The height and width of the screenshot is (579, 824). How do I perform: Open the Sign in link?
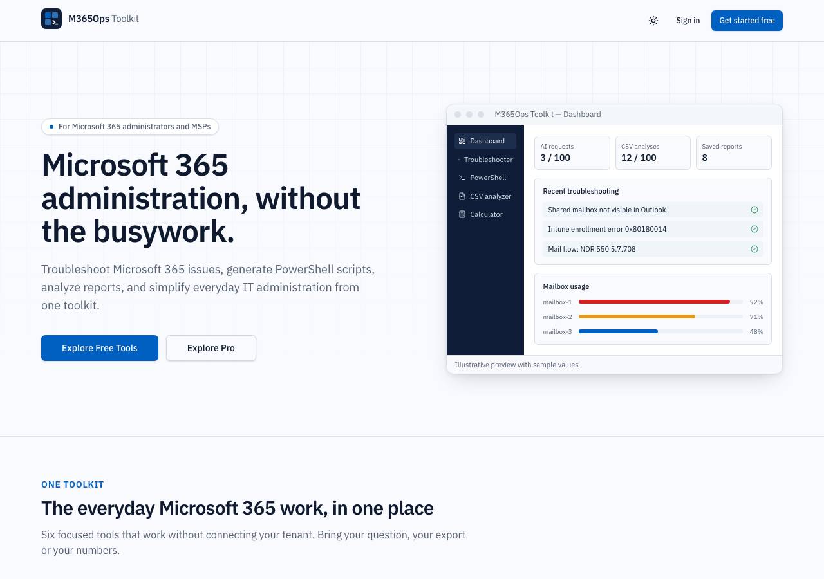click(x=688, y=21)
